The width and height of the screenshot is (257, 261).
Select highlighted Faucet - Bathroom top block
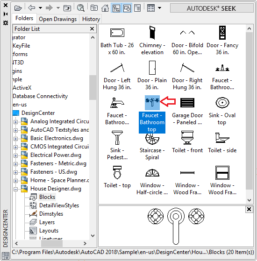click(152, 114)
